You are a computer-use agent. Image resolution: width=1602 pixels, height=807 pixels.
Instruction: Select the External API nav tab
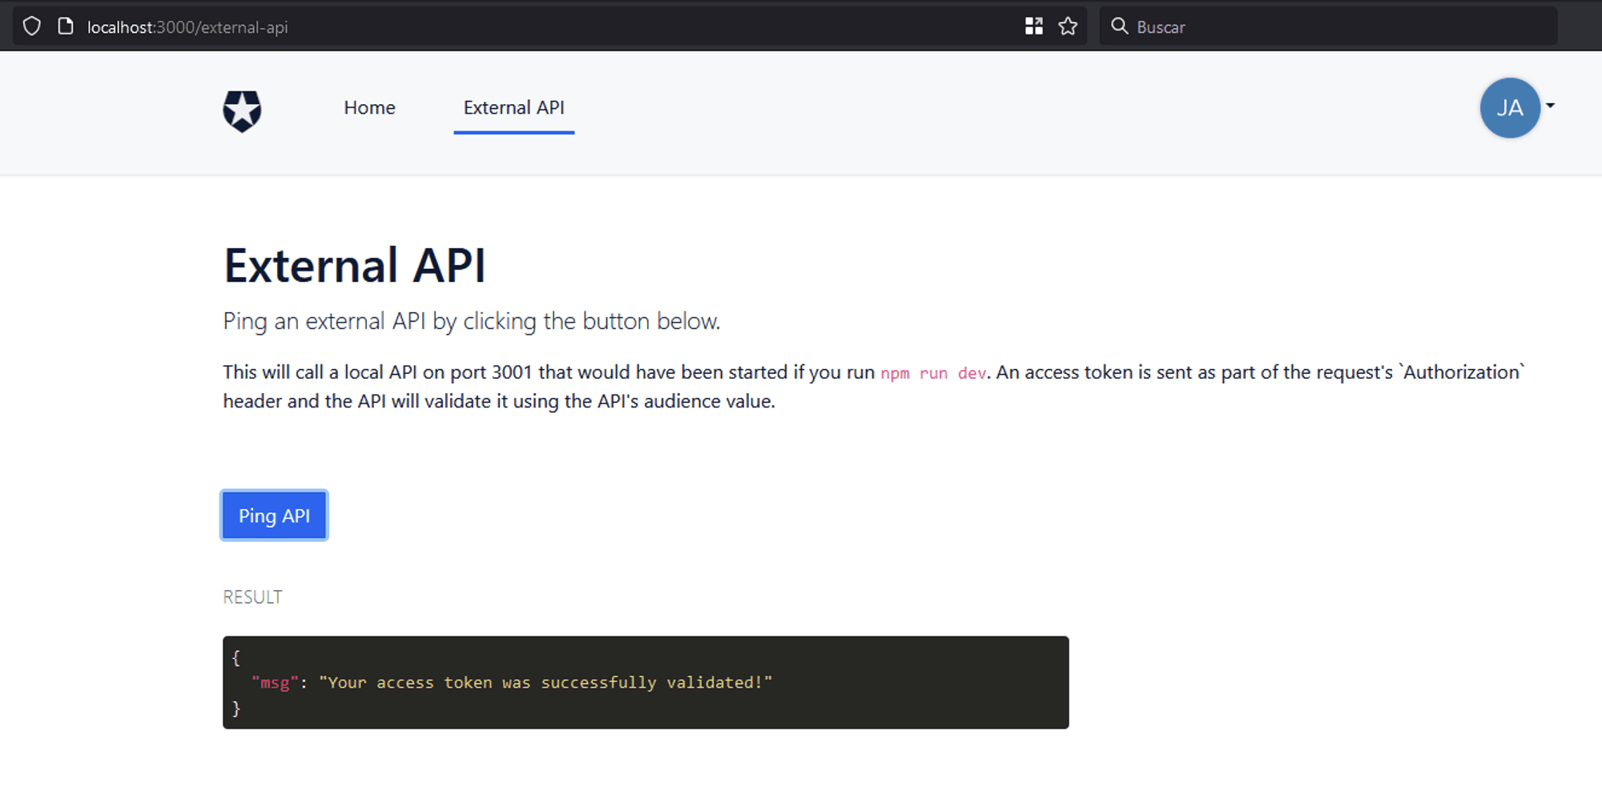coord(513,108)
